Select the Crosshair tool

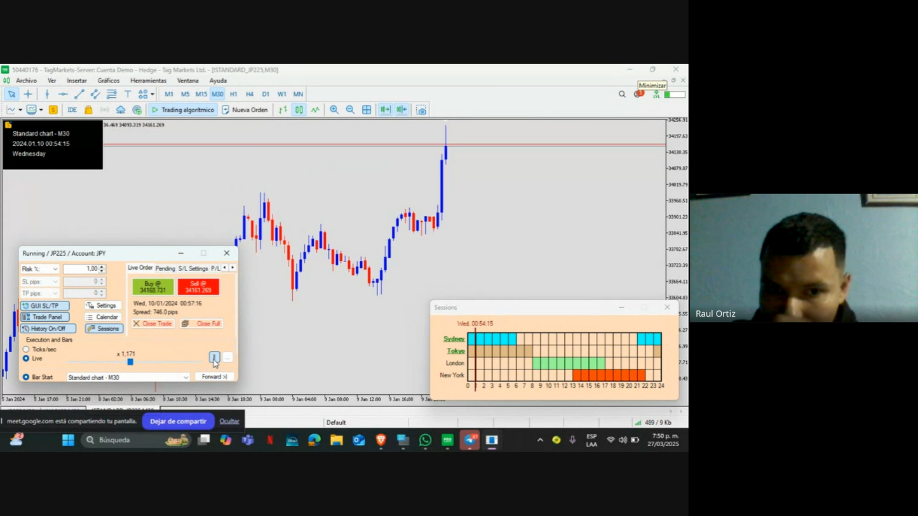pyautogui.click(x=28, y=94)
